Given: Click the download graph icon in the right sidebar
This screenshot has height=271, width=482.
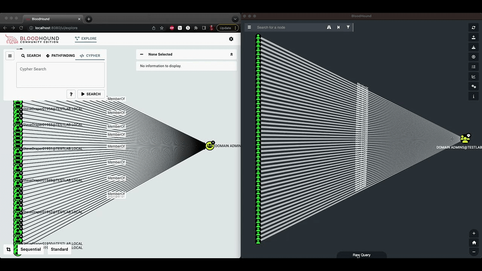Looking at the screenshot, I should [x=474, y=47].
